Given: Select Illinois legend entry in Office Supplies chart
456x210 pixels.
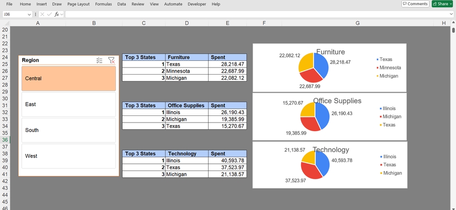Looking at the screenshot, I should [x=388, y=108].
